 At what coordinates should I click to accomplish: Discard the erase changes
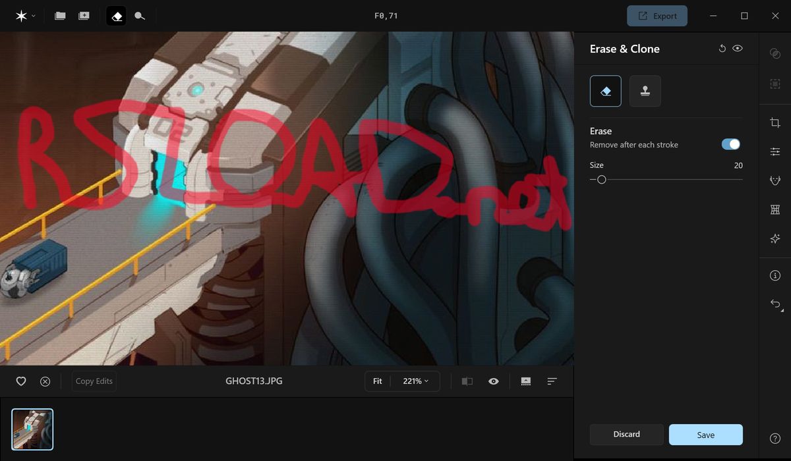coord(626,435)
